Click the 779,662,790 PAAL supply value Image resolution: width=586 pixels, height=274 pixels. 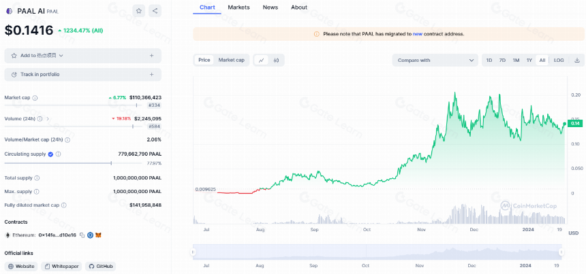[140, 154]
